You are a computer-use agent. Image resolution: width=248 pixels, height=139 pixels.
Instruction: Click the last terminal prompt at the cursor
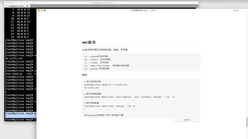[x=21, y=120]
